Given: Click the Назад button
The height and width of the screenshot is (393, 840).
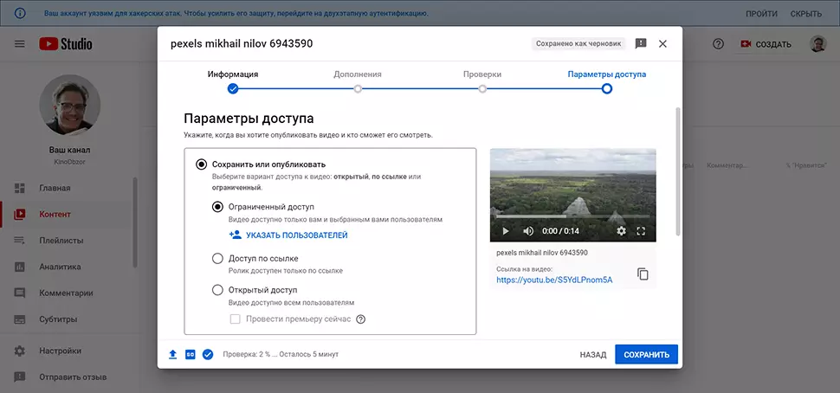Looking at the screenshot, I should (593, 355).
